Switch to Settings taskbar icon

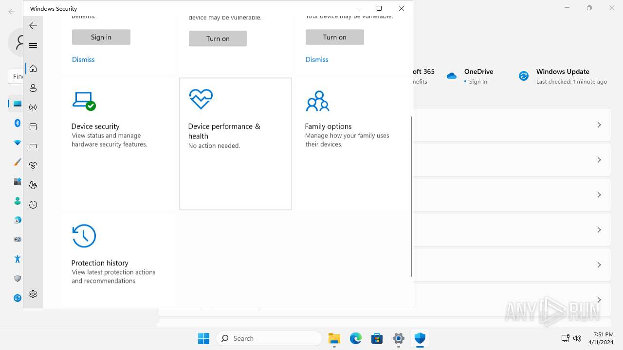click(x=399, y=338)
